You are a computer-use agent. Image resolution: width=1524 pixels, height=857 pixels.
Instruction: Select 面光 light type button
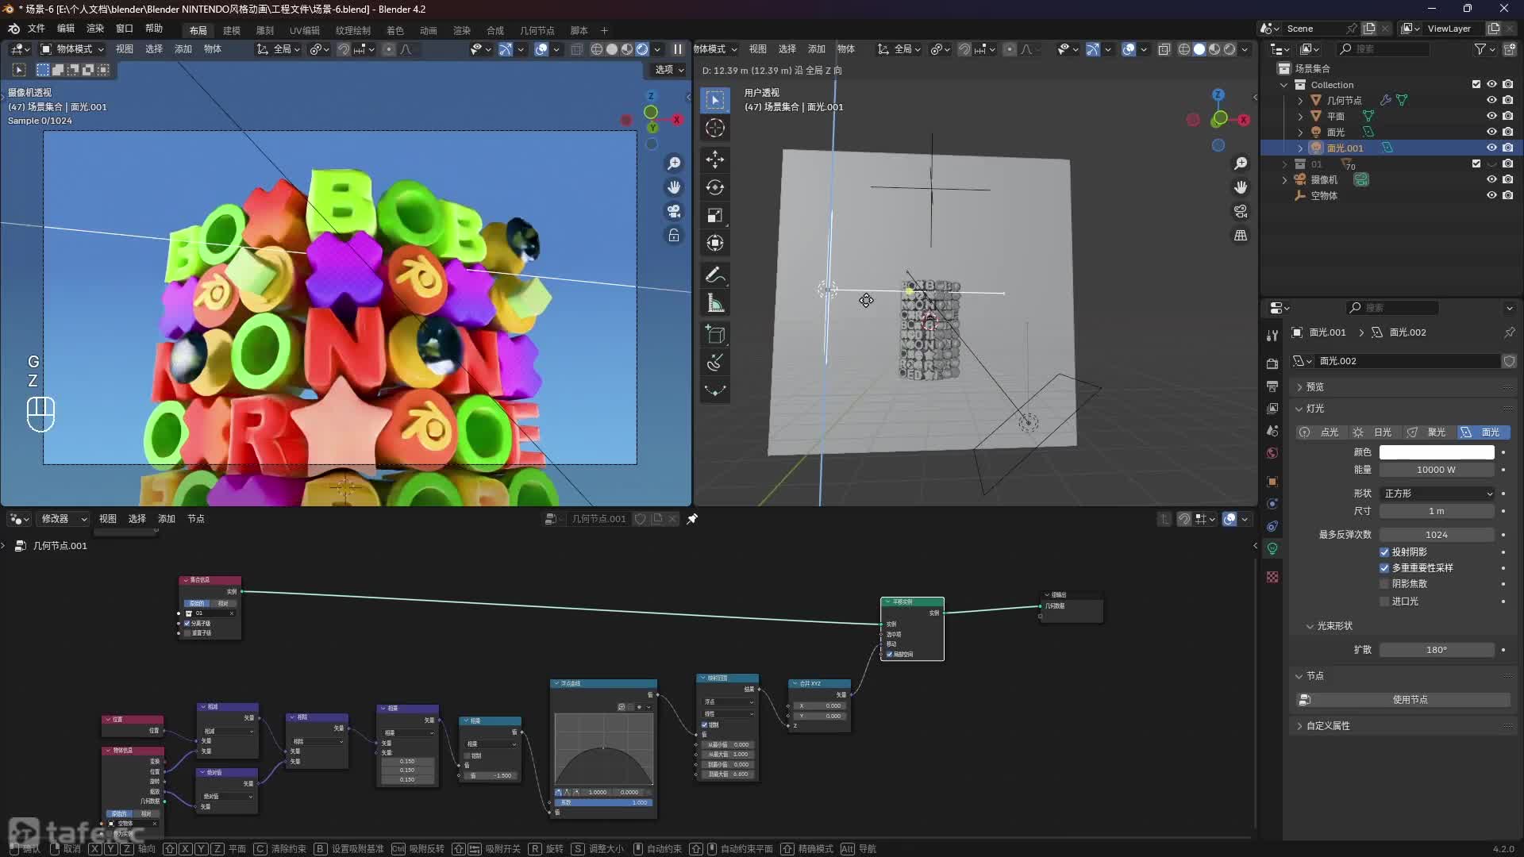(1483, 432)
